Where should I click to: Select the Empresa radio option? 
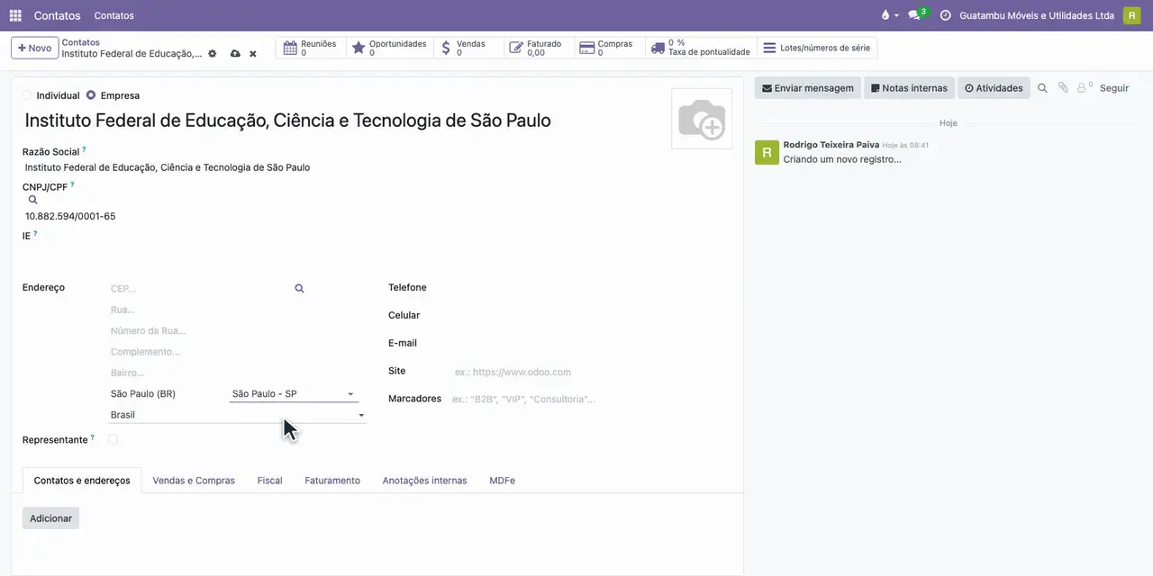click(x=91, y=95)
